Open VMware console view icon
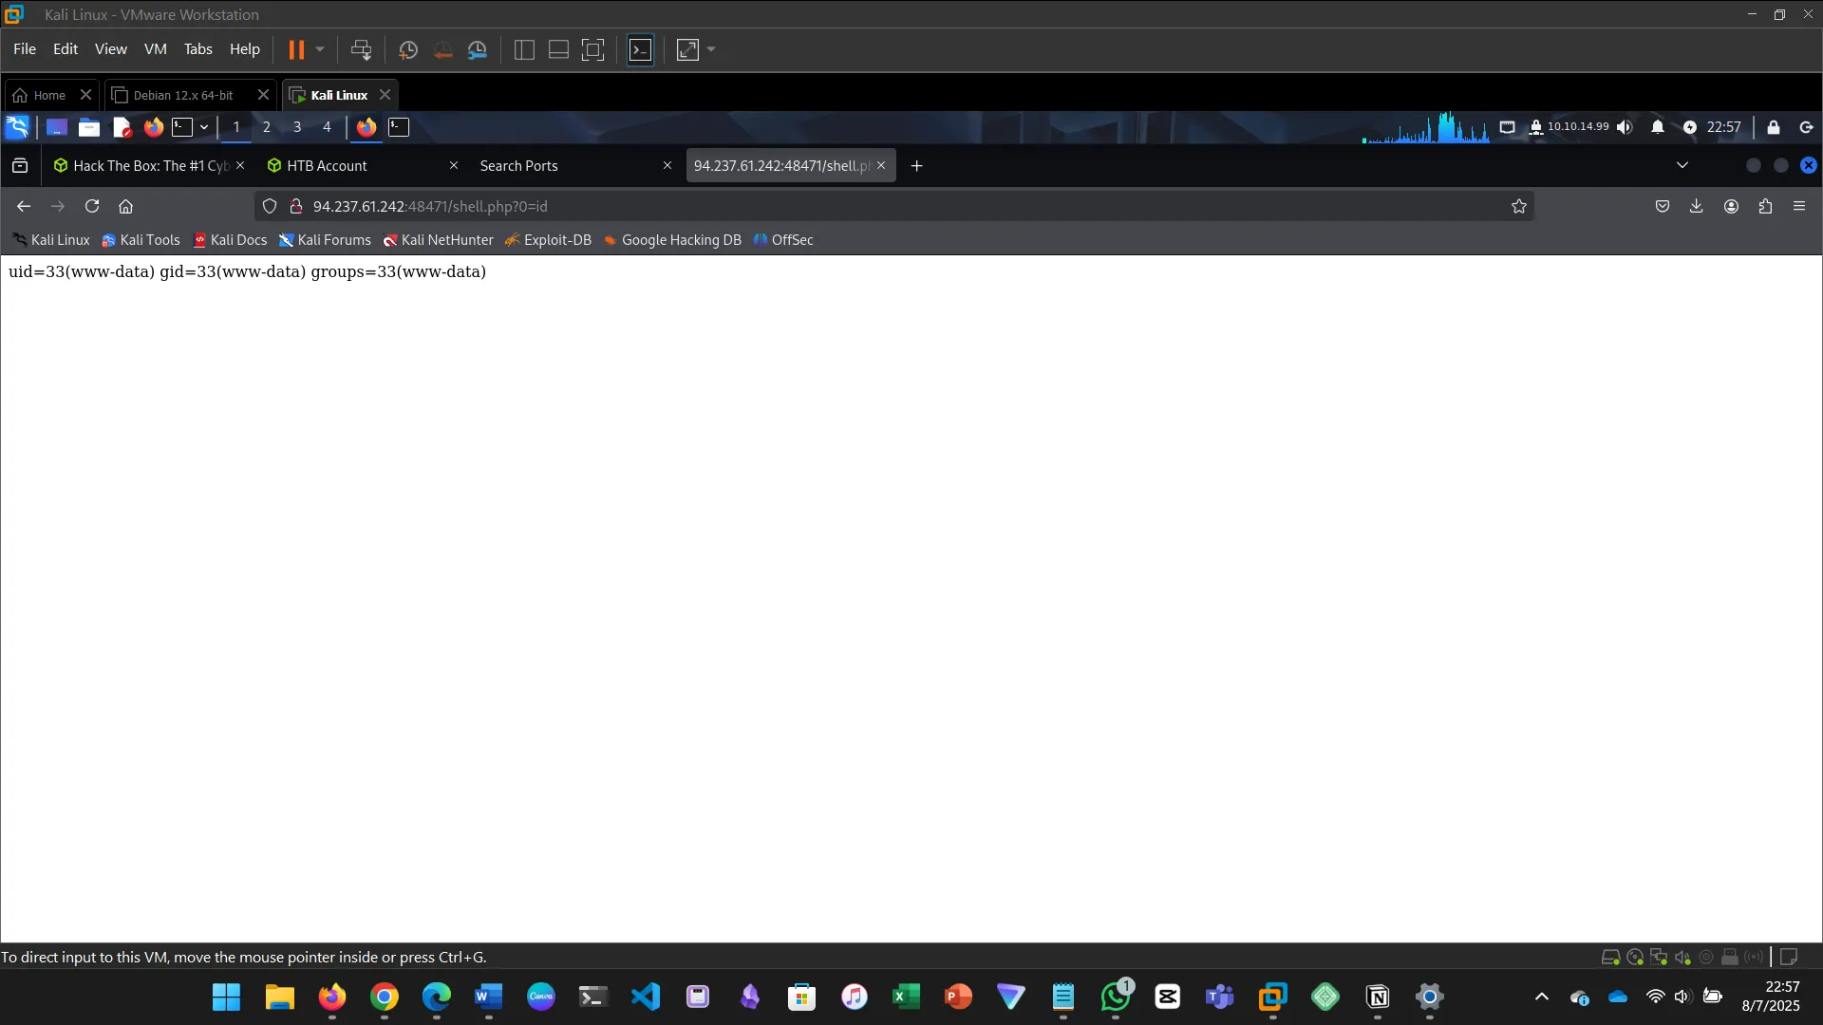 tap(641, 49)
